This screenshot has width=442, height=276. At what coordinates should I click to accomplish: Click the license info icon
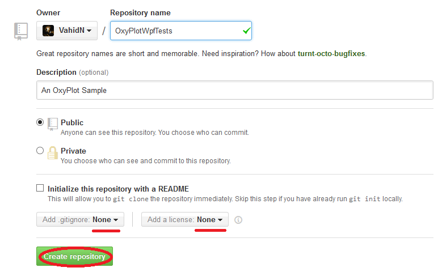238,220
